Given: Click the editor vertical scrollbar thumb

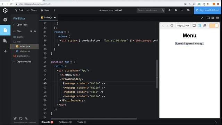Looking at the screenshot, I should click(157, 74).
